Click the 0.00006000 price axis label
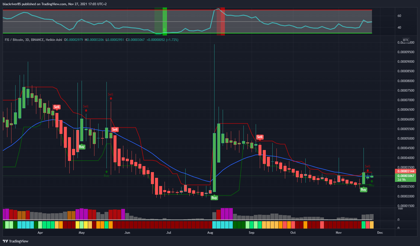This screenshot has width=420, height=246. [x=406, y=119]
